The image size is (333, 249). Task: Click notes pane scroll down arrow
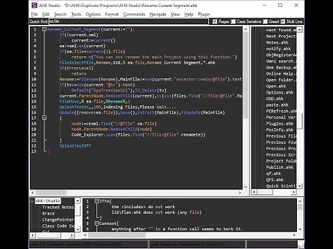click(300, 229)
